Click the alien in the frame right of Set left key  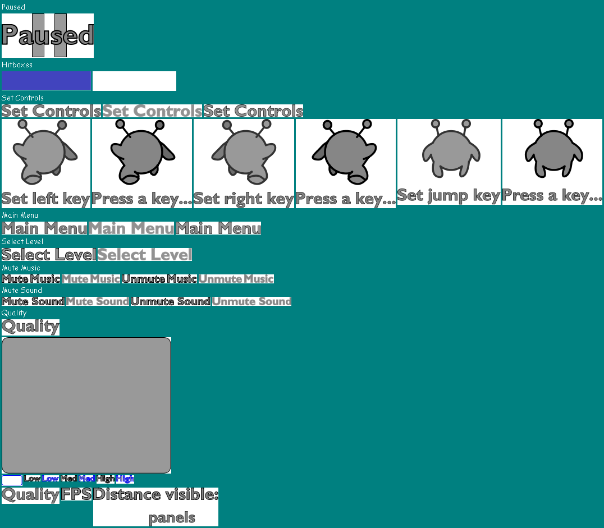click(x=143, y=153)
